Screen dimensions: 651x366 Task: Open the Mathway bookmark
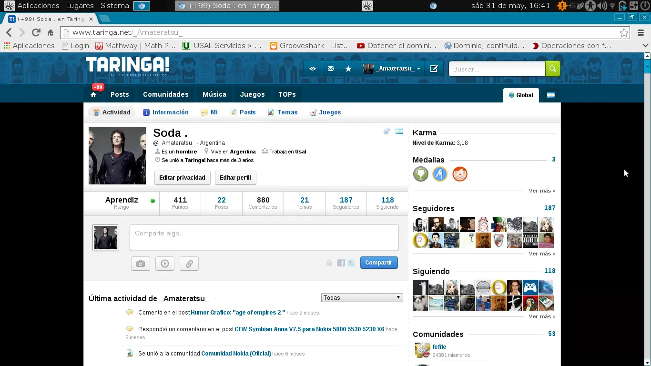click(136, 46)
